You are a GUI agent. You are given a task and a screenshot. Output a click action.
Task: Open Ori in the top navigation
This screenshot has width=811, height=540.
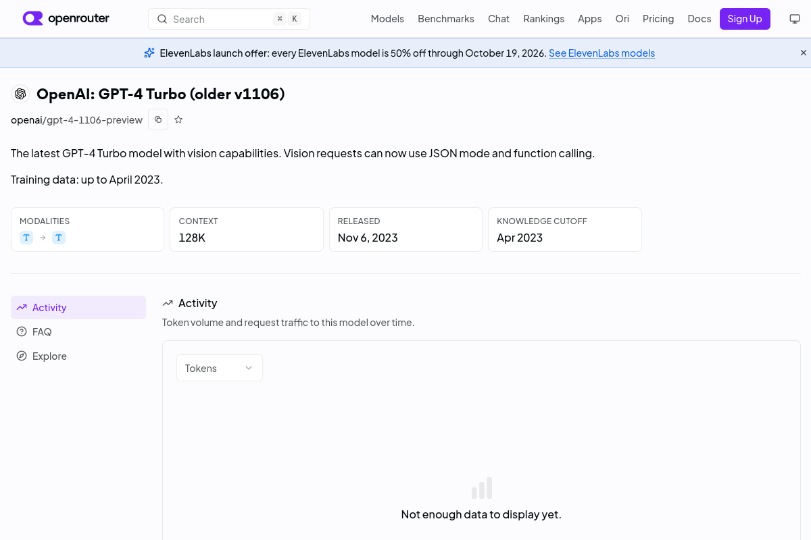tap(622, 19)
